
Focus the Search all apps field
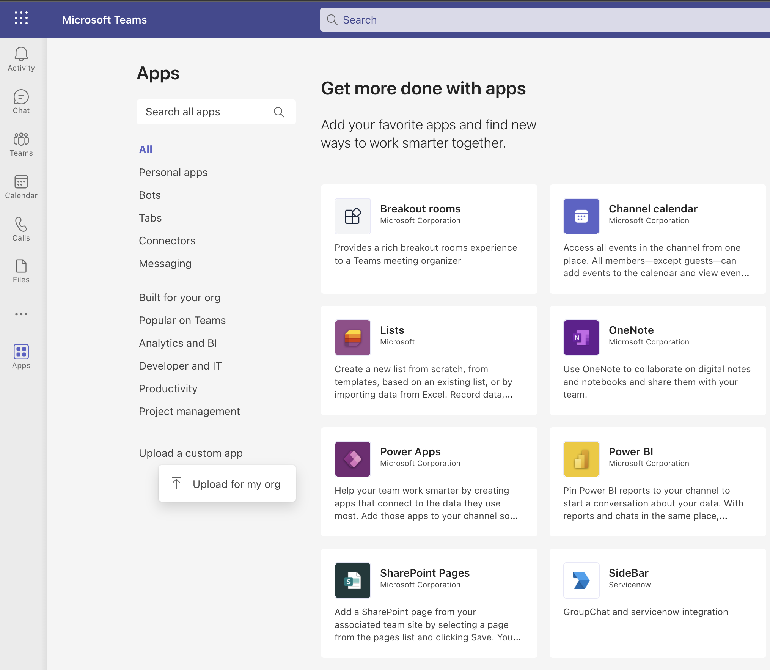pyautogui.click(x=216, y=112)
